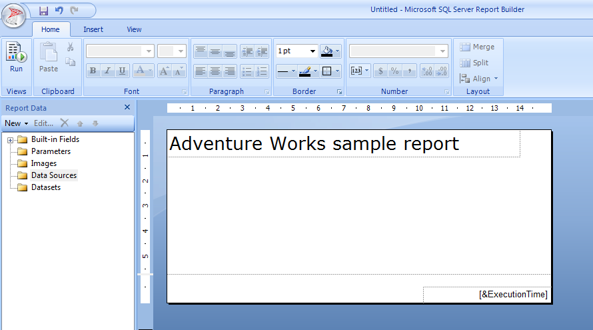The width and height of the screenshot is (593, 330).
Task: Align text right
Action: click(229, 71)
